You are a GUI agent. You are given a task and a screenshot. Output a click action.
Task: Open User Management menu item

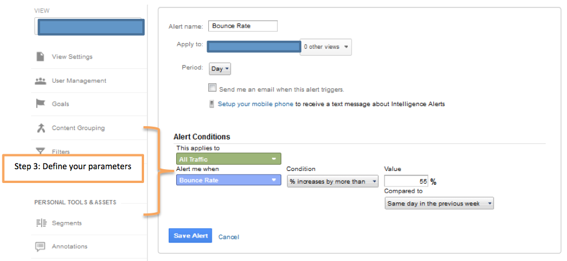pyautogui.click(x=79, y=81)
